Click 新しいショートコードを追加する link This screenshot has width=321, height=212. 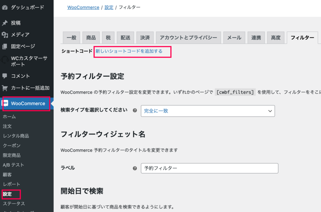coord(129,51)
